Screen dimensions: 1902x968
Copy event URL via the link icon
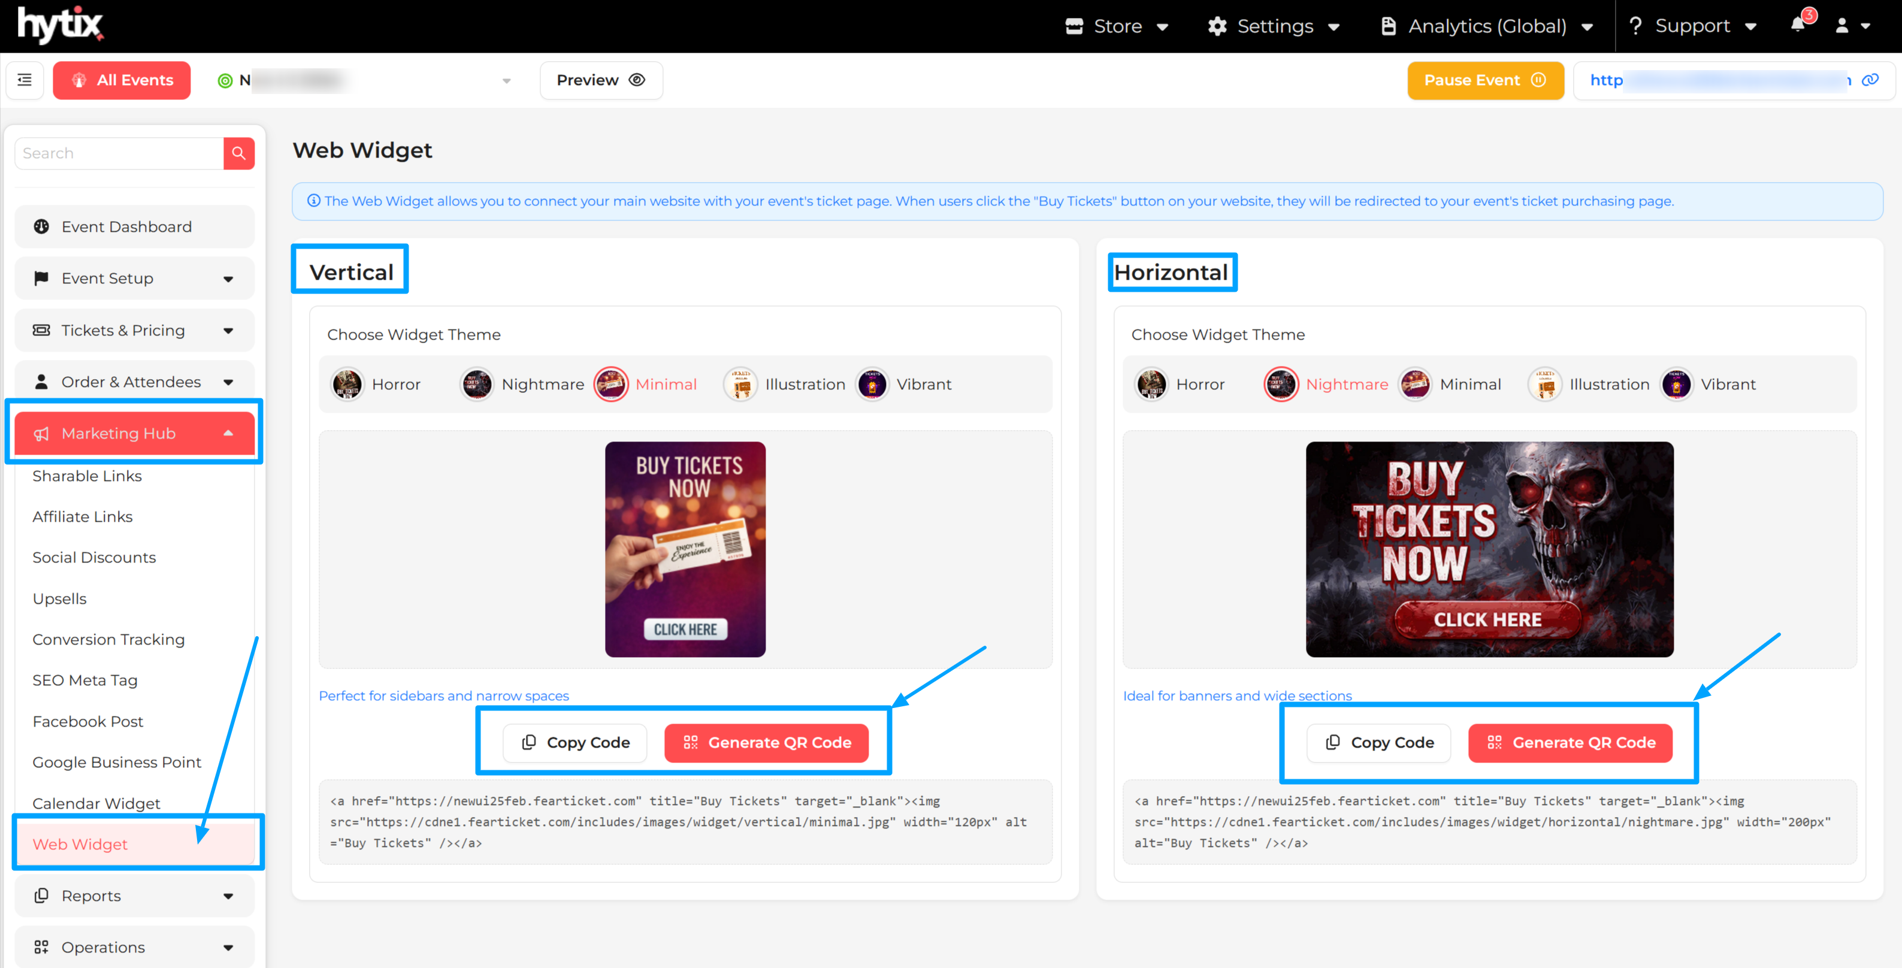[1870, 80]
